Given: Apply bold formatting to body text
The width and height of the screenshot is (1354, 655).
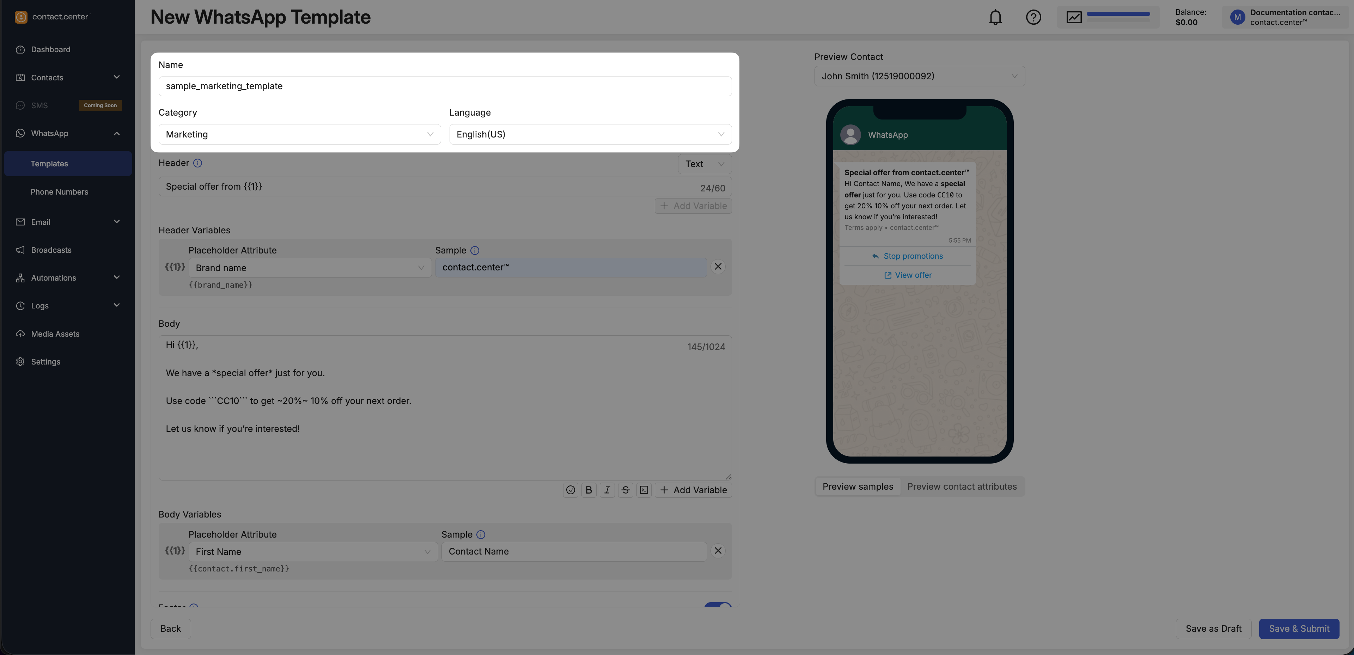Looking at the screenshot, I should coord(589,490).
